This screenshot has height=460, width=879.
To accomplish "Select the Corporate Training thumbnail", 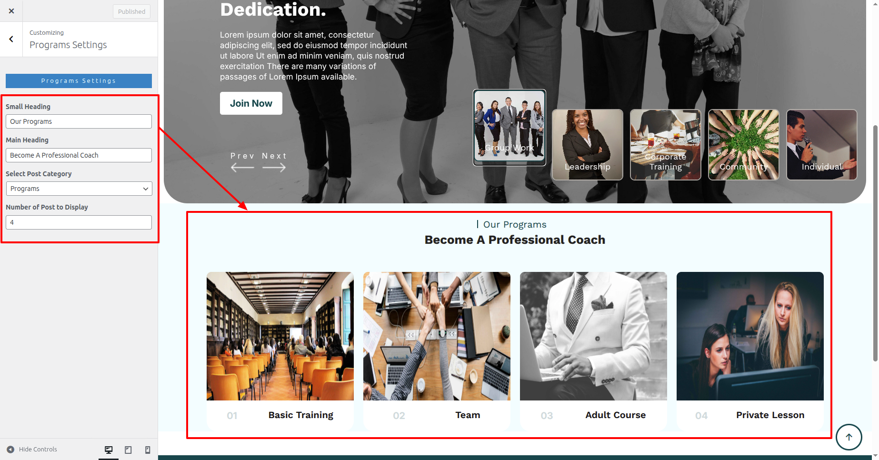I will [x=665, y=145].
